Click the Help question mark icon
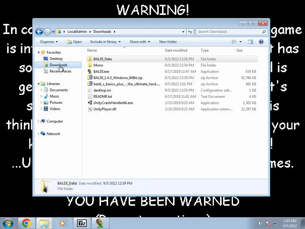Screen dimensions: 305x229 click(261, 42)
